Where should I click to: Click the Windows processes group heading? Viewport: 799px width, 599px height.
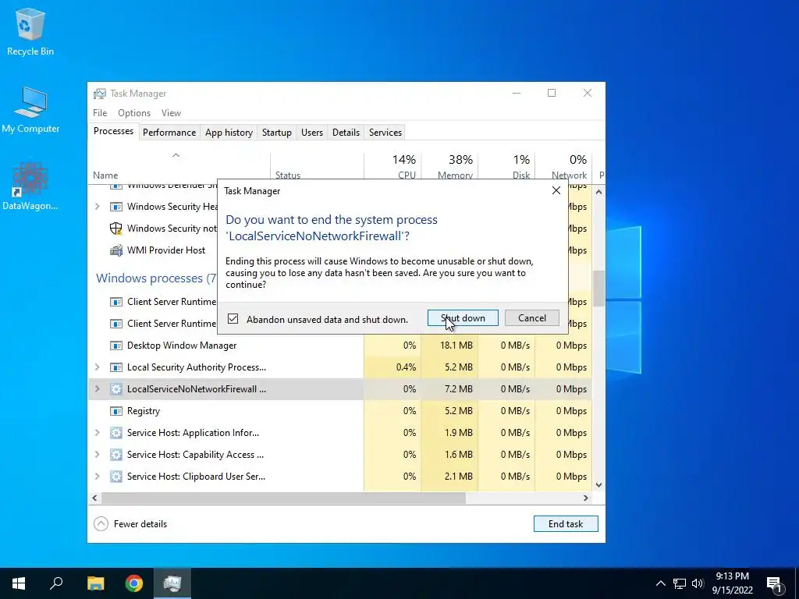[x=156, y=278]
